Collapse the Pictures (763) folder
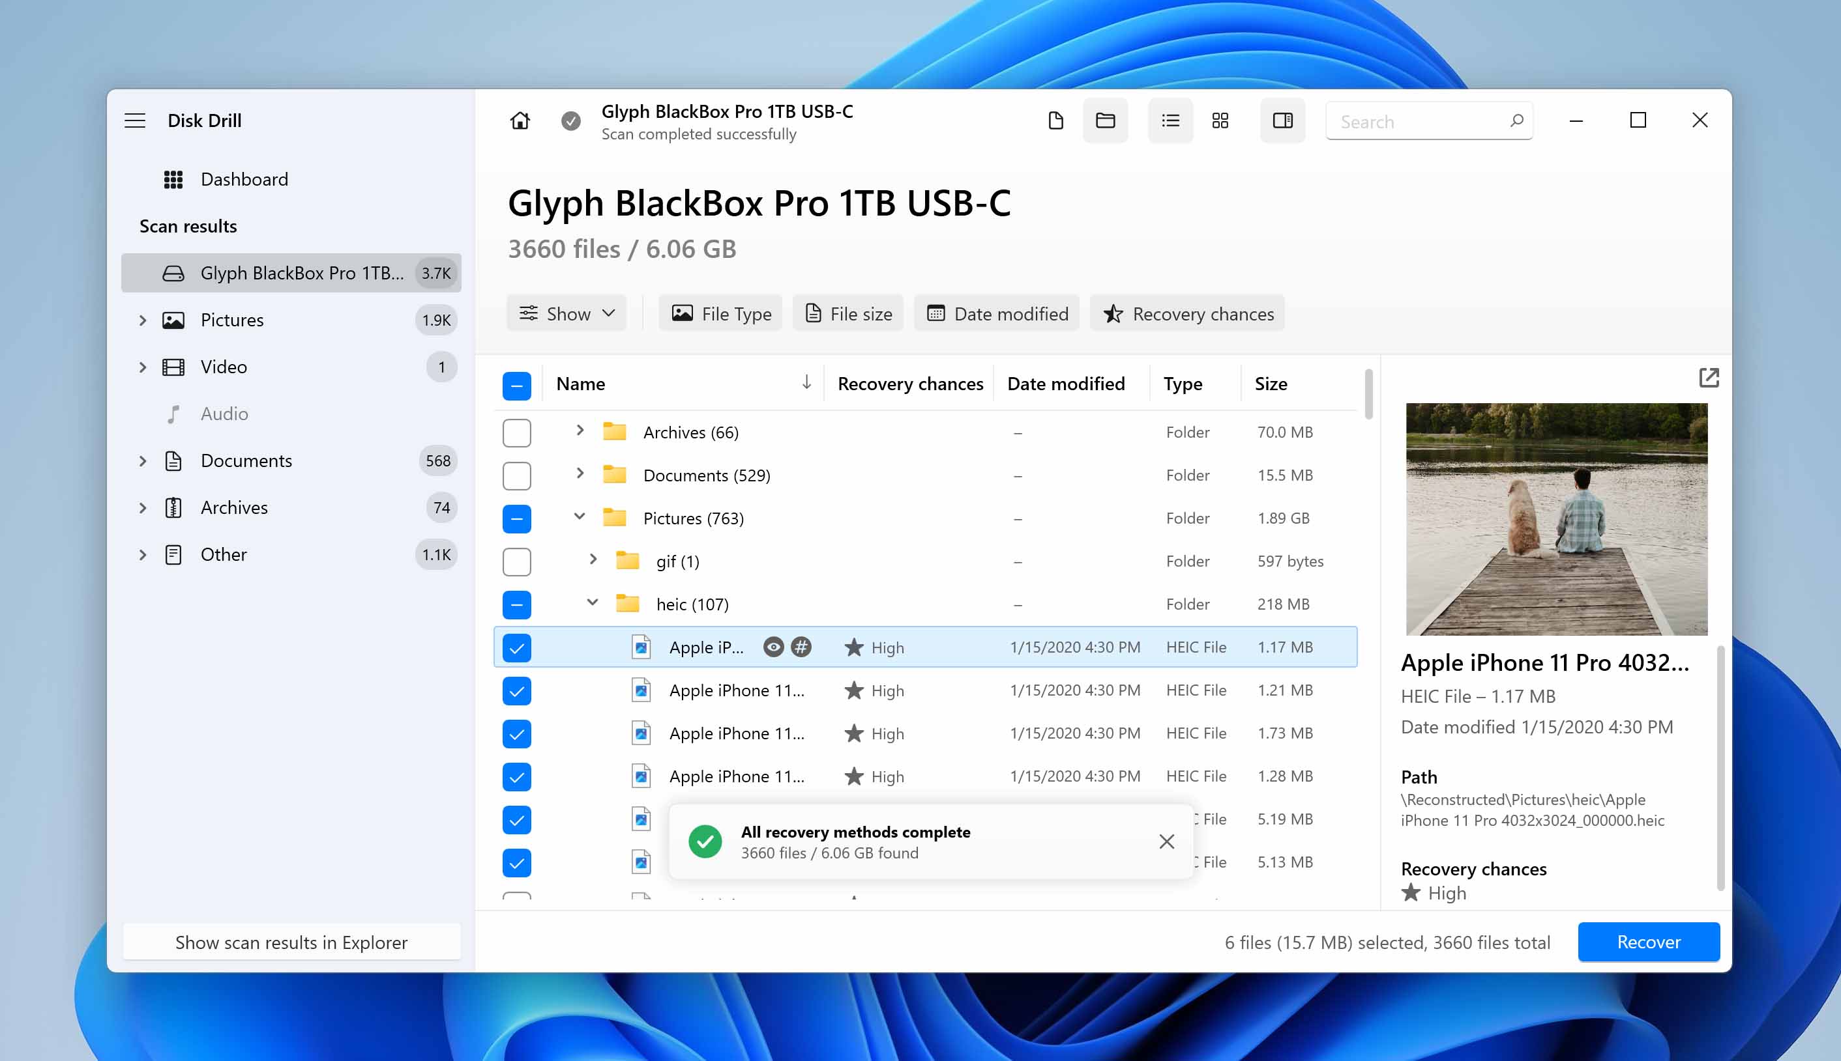The width and height of the screenshot is (1841, 1061). click(580, 516)
